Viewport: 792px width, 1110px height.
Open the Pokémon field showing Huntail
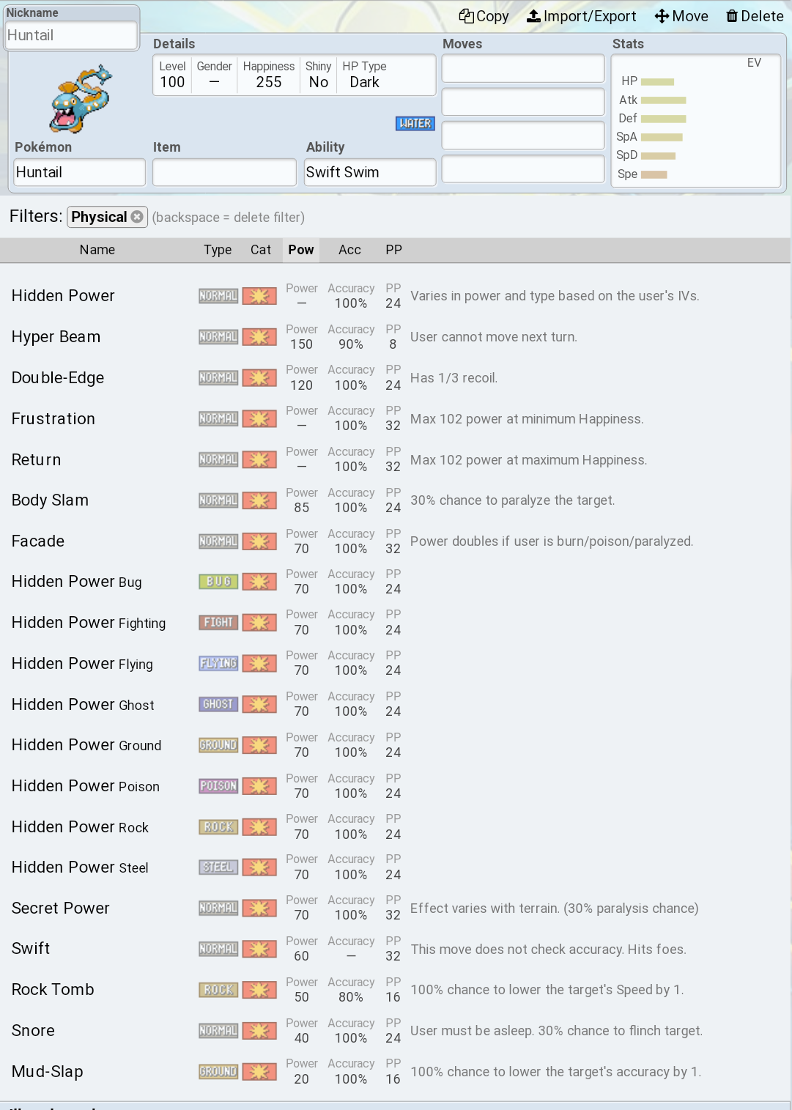click(79, 173)
